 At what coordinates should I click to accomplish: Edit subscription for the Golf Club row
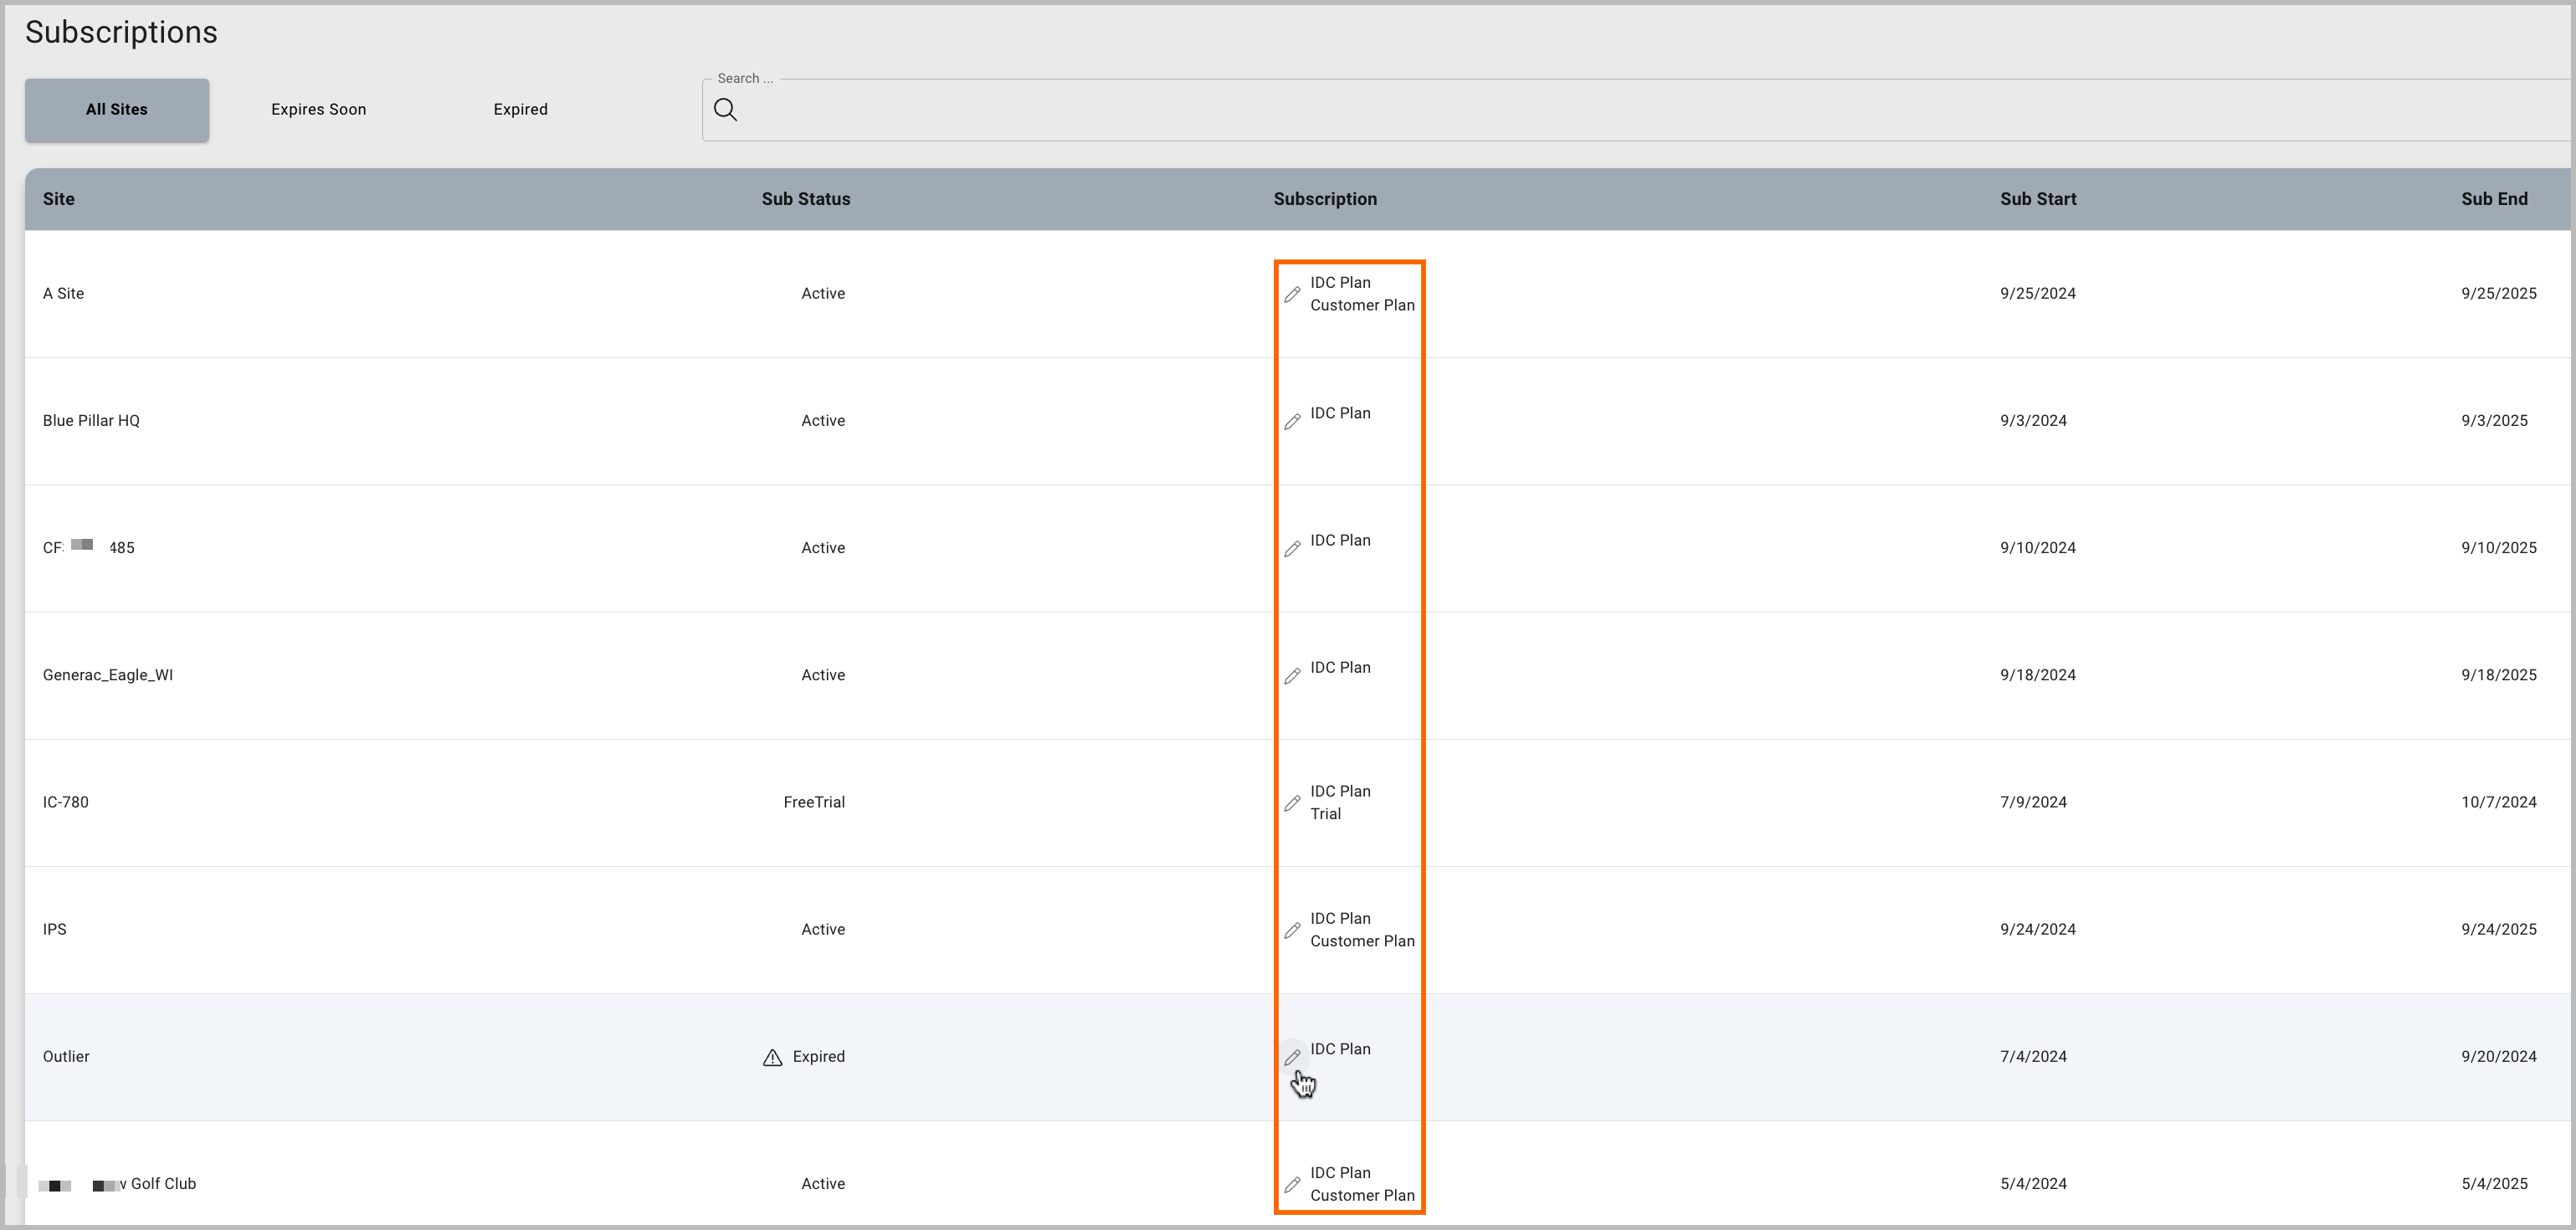(x=1292, y=1184)
